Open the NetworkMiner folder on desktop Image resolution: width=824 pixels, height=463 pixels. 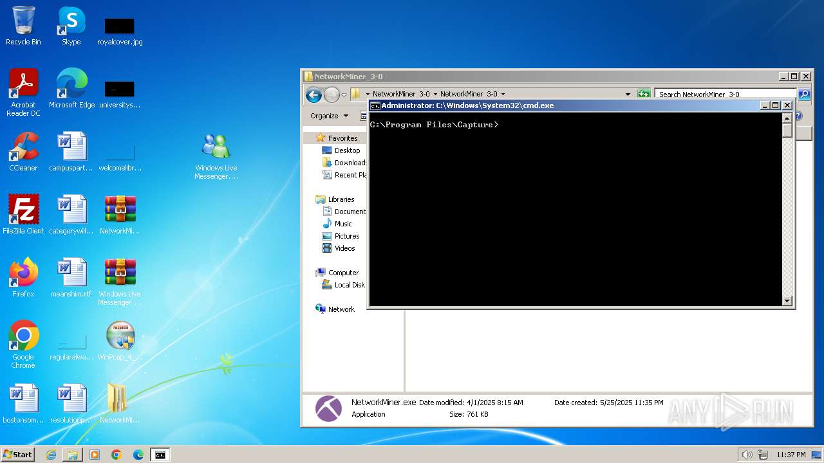(x=120, y=404)
